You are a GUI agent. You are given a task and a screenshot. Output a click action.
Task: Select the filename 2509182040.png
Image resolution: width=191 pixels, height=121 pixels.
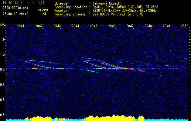pos(15,8)
